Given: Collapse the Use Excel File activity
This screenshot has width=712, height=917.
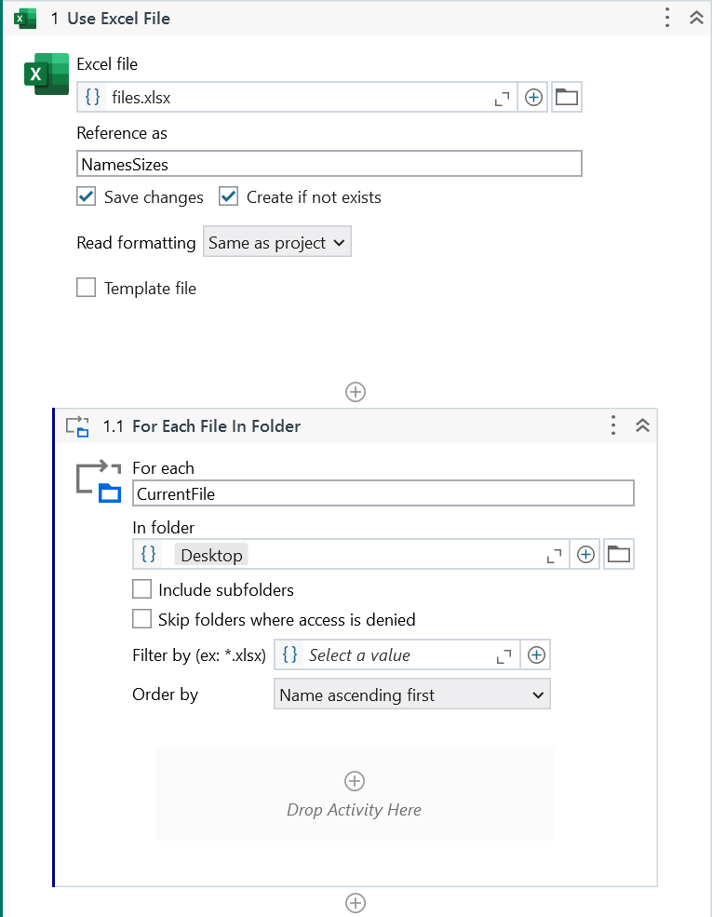Looking at the screenshot, I should pyautogui.click(x=695, y=18).
